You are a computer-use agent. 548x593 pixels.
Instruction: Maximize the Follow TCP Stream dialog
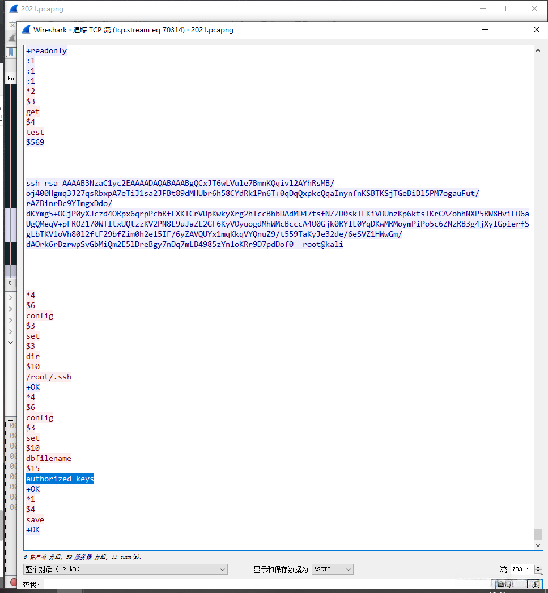511,29
